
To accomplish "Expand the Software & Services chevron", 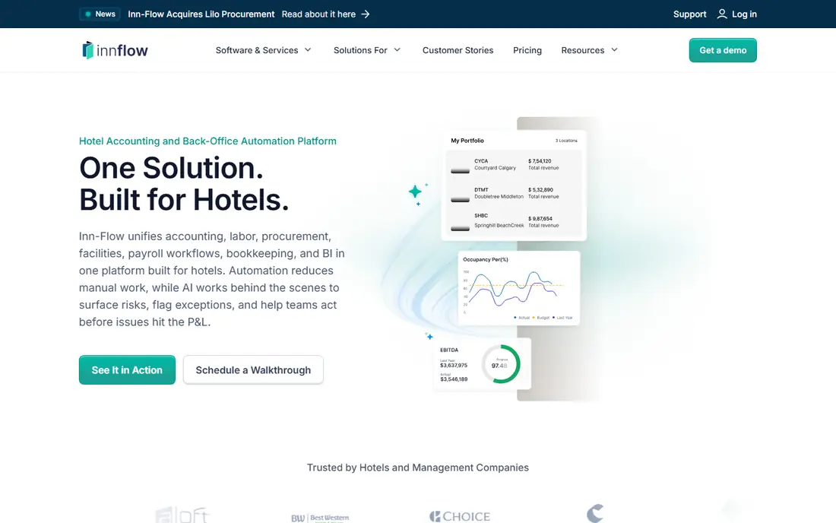I will pos(308,49).
